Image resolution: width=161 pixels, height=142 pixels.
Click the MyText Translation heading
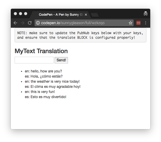[x=41, y=51]
